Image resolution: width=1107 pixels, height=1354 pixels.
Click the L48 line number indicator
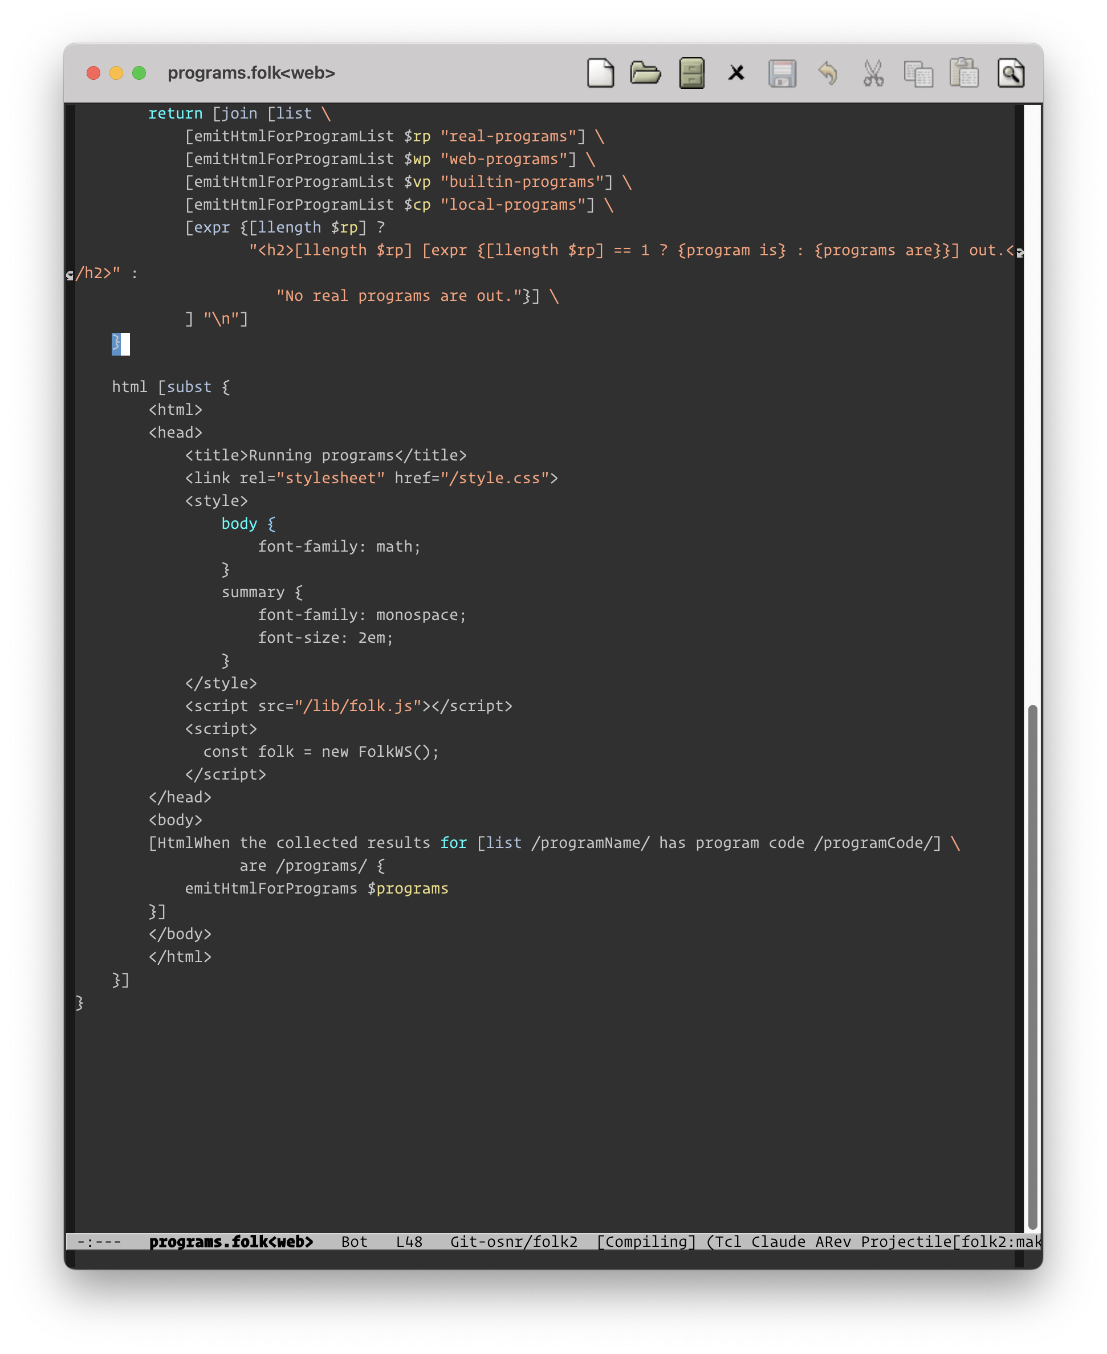pos(409,1242)
